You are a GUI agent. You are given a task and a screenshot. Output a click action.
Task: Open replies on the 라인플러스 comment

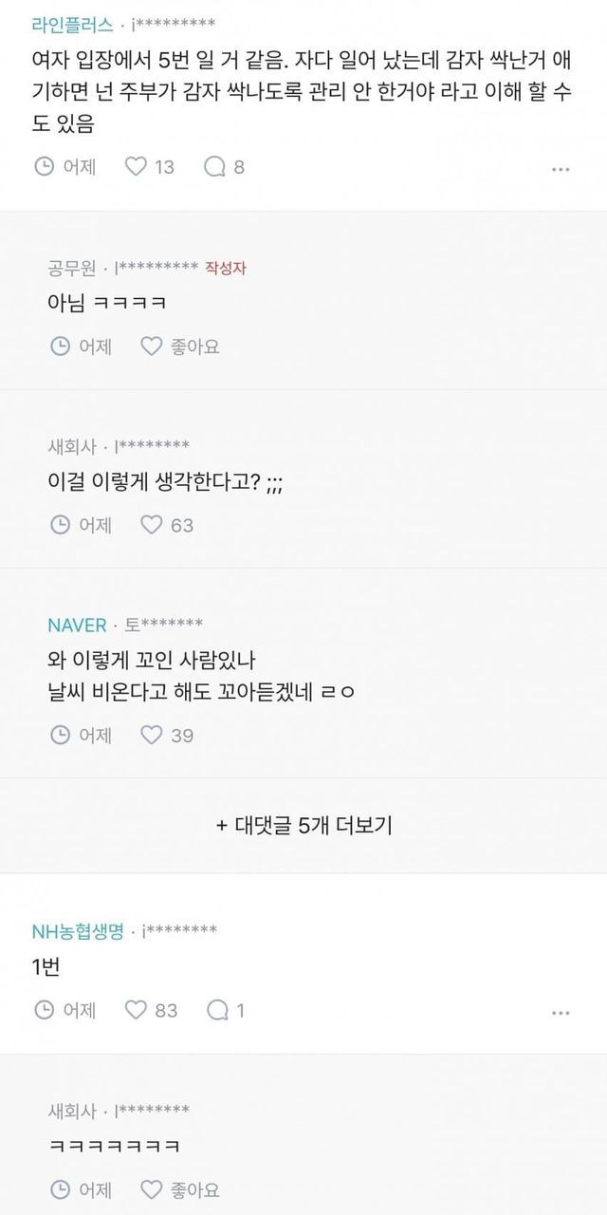215,167
